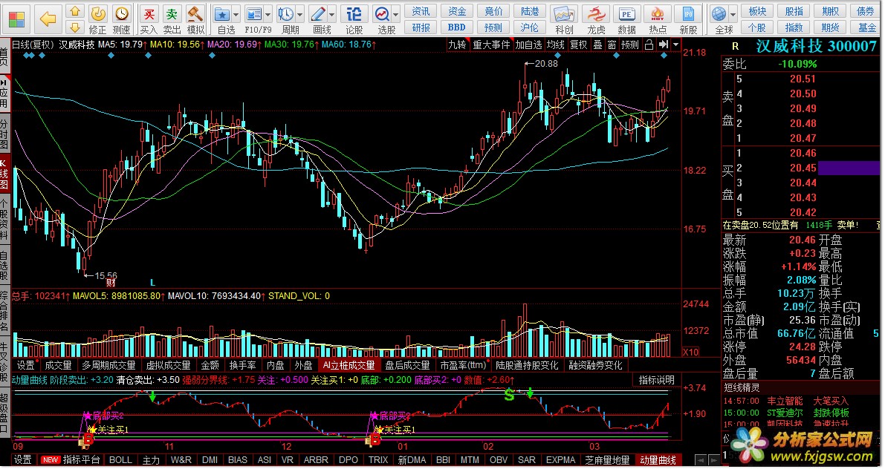Open the 龙虎 dragon-tiger list icon
Viewport: 885px width, 469px height.
[596, 19]
